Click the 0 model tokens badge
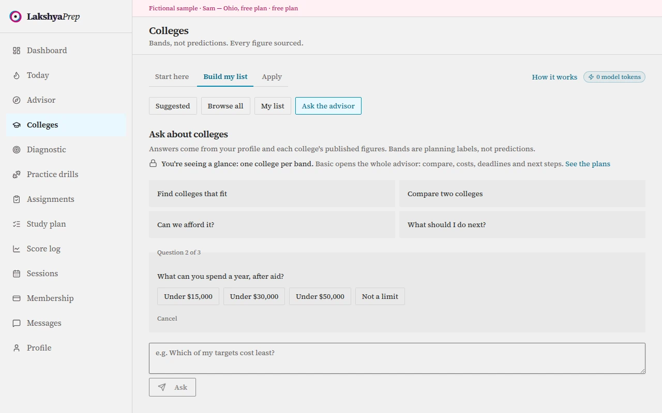662x413 pixels. pos(614,77)
